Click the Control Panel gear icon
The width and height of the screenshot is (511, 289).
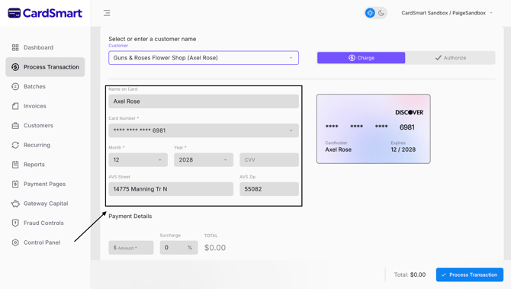[15, 242]
